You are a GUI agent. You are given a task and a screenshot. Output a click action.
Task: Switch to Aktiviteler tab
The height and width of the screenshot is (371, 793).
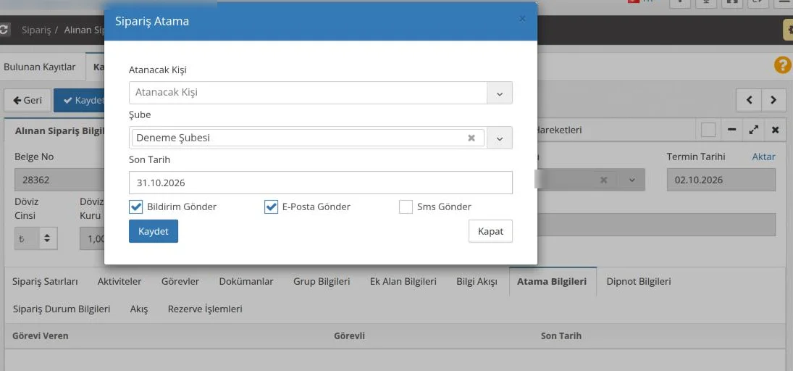point(119,281)
